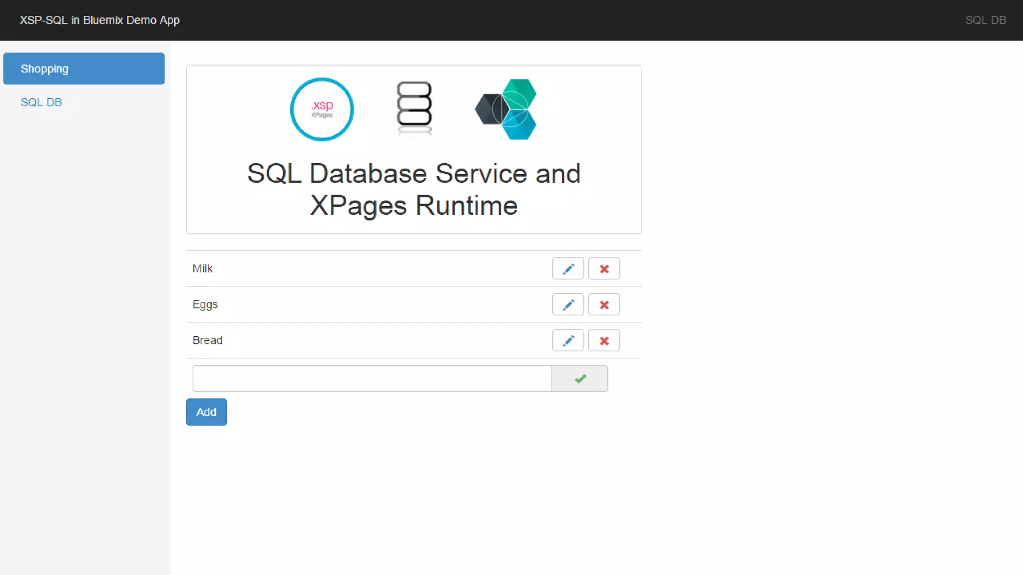This screenshot has width=1023, height=575.
Task: Delete the Bread entry with the red X
Action: click(604, 340)
